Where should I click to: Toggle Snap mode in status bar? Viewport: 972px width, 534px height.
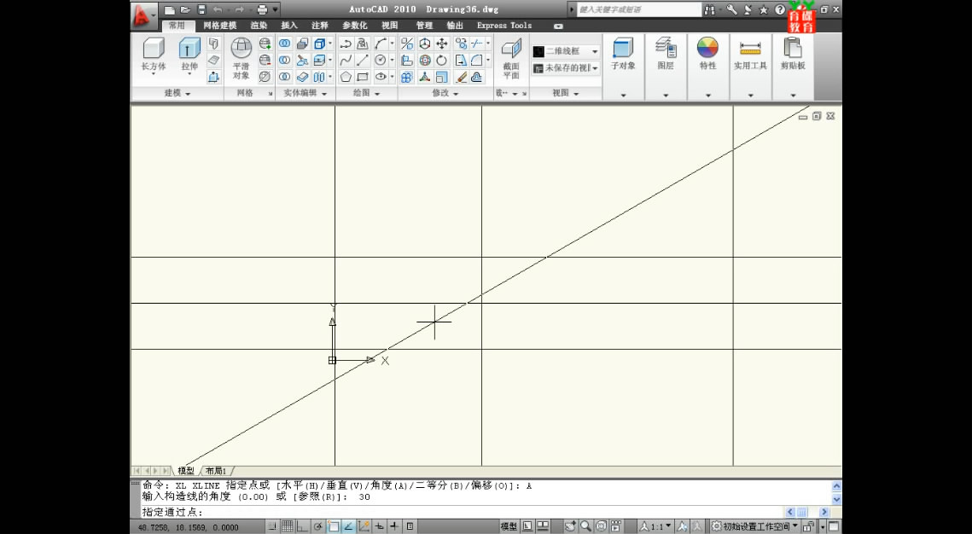coord(272,526)
